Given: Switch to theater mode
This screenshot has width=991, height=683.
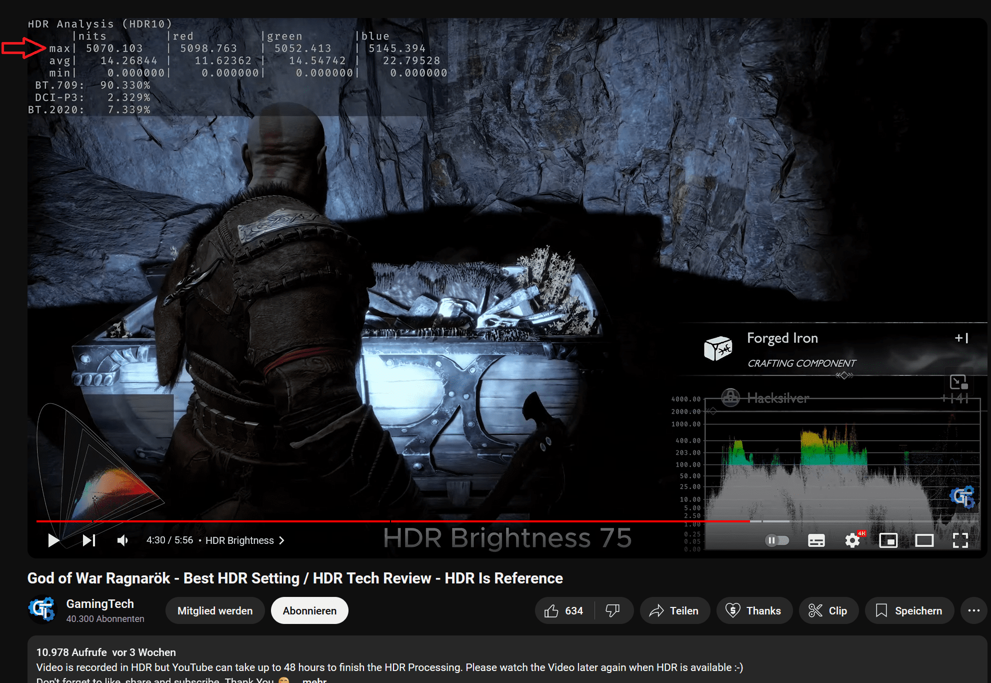Looking at the screenshot, I should click(x=924, y=540).
